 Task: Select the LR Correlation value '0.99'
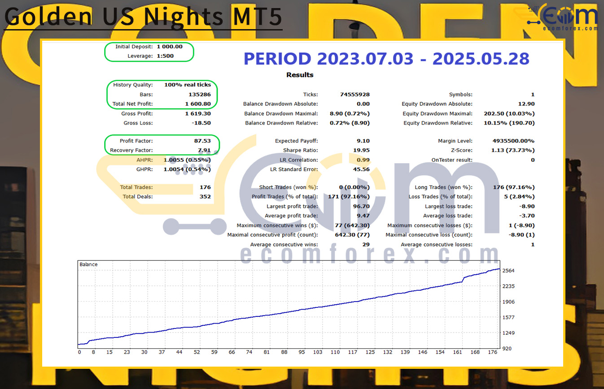[363, 160]
